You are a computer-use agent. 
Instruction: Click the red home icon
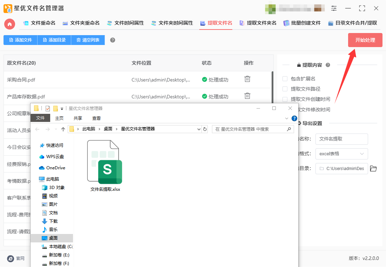pyautogui.click(x=9, y=24)
